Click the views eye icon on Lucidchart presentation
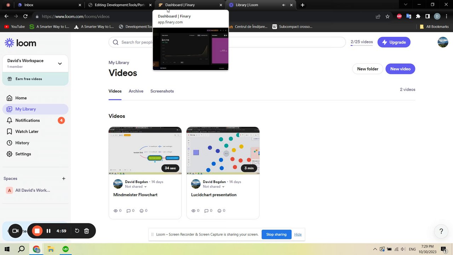 click(193, 211)
